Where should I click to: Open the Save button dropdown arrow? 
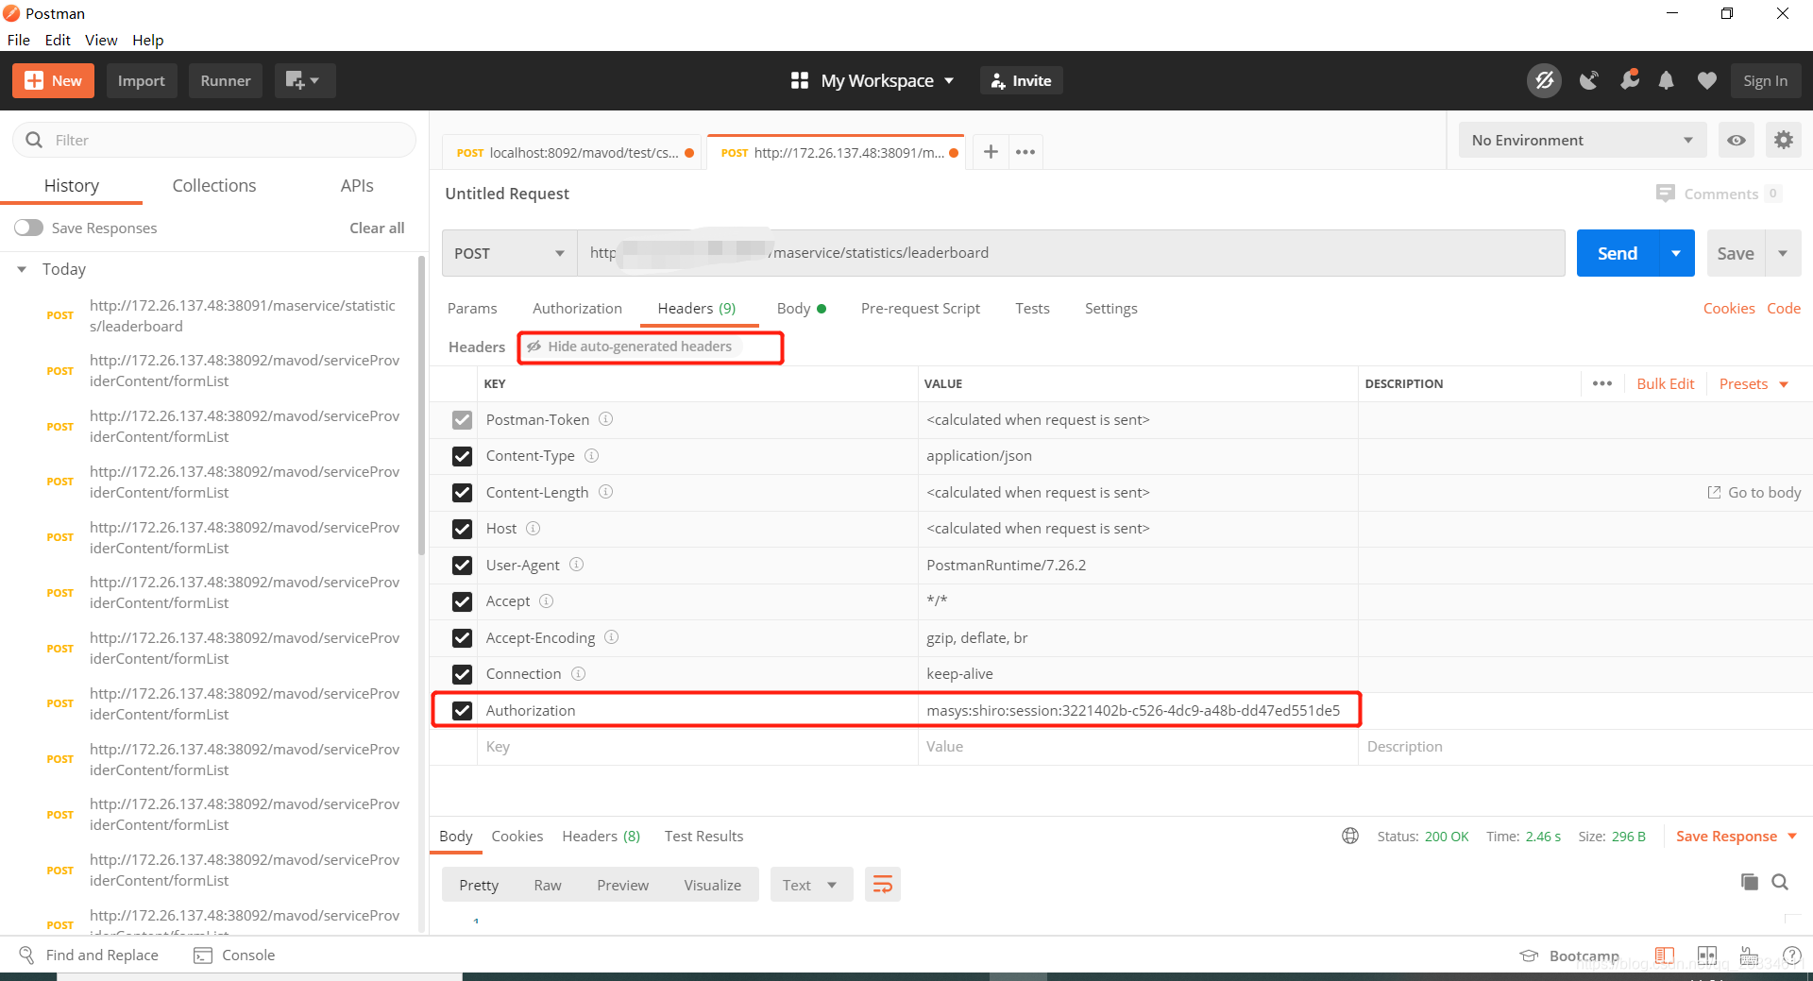(x=1783, y=253)
